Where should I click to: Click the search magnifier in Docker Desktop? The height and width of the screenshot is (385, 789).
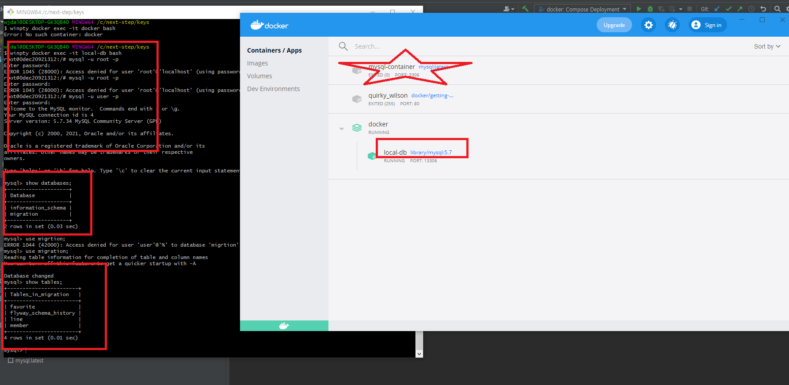343,46
